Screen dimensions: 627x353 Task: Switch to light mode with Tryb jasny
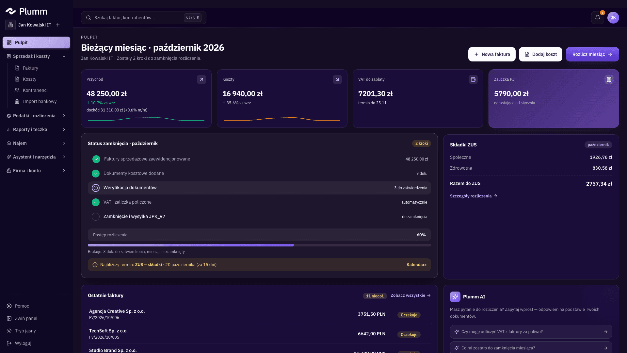tap(36, 331)
